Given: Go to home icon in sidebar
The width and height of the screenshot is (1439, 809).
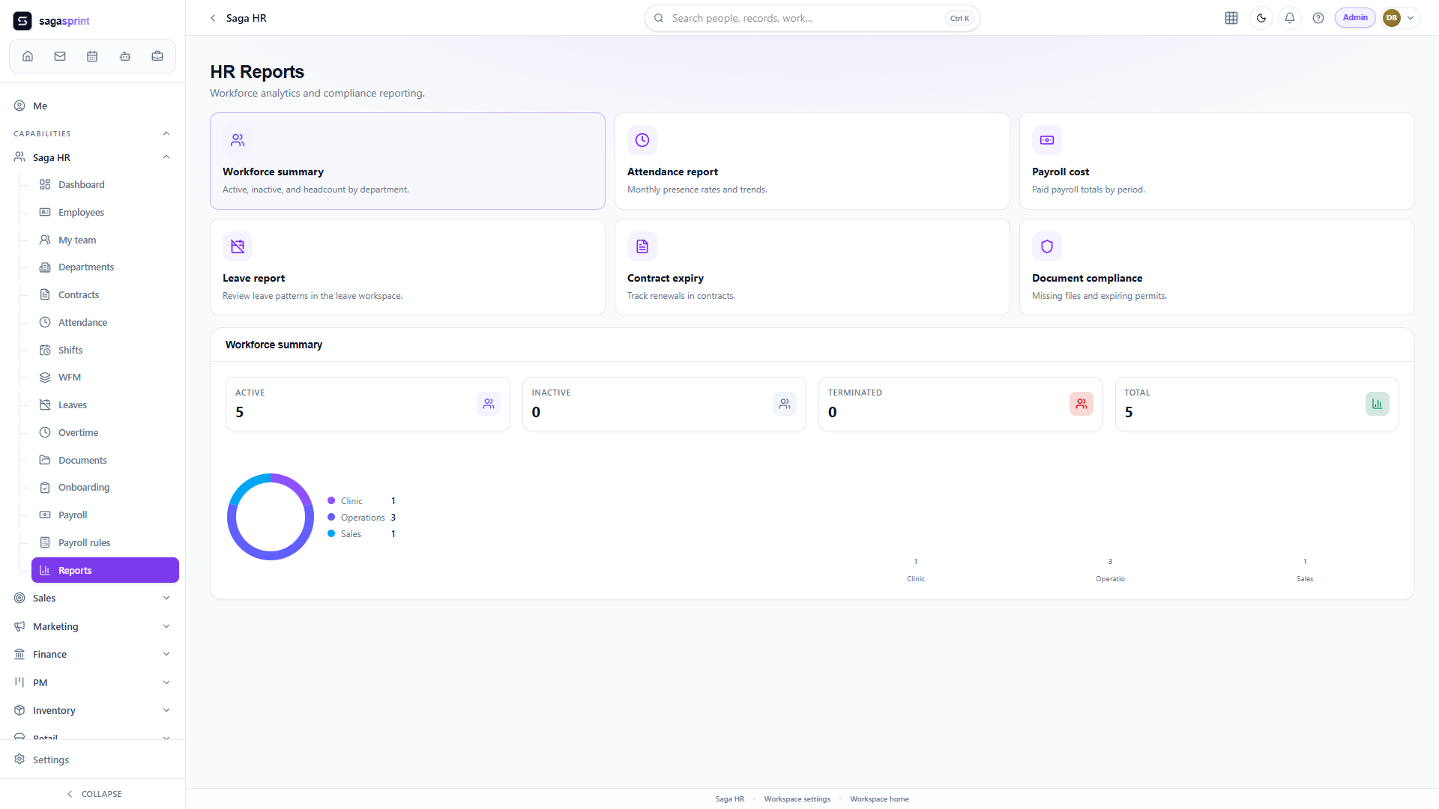Looking at the screenshot, I should 28,56.
